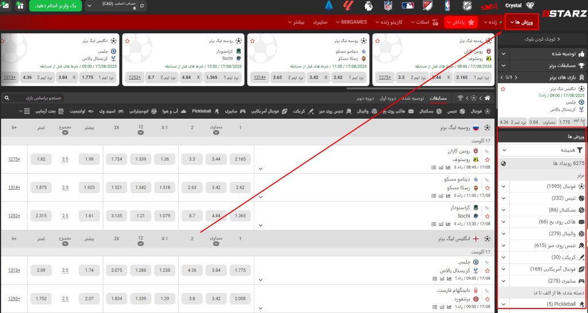Pin the دینامو مسکو match
This screenshot has width=588, height=313.
[487, 179]
